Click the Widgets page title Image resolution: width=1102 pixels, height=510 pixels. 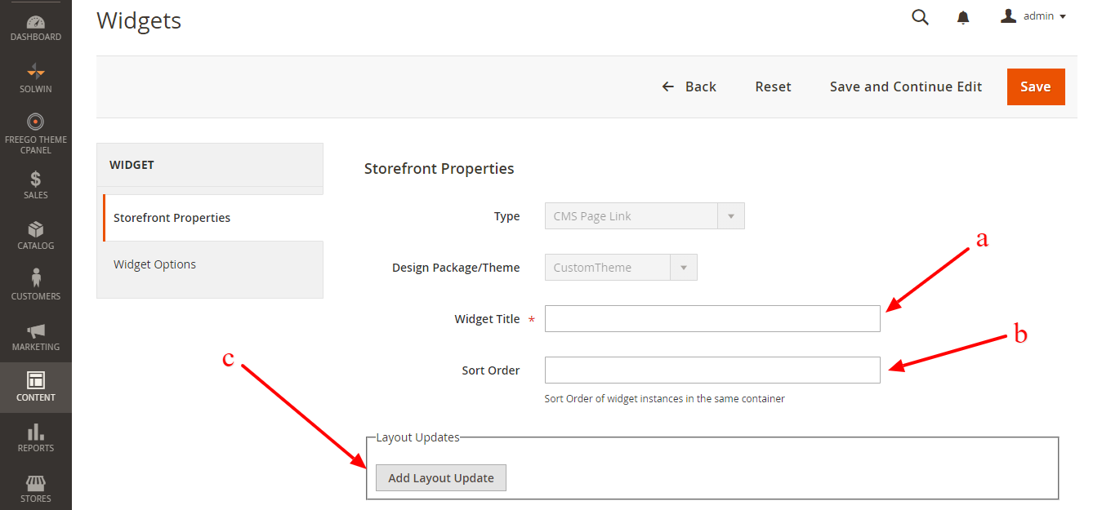[x=139, y=20]
